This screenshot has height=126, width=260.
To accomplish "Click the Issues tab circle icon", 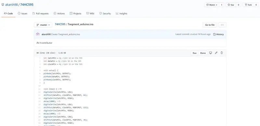I will click(19, 13).
